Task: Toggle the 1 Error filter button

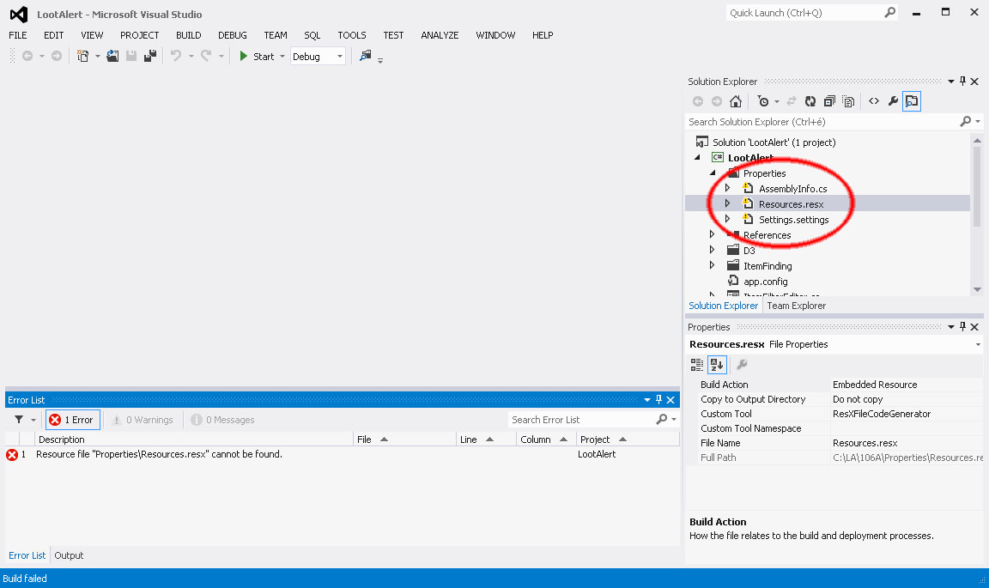Action: click(x=72, y=420)
